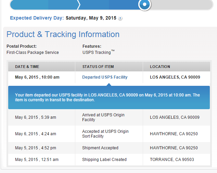Select the Shipping Label Created status entry
This screenshot has width=217, height=173.
[104, 160]
